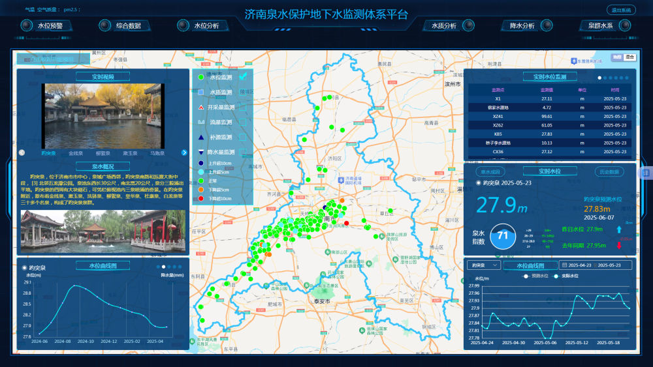Enable the 水质监测 layer checkbox

[x=243, y=92]
